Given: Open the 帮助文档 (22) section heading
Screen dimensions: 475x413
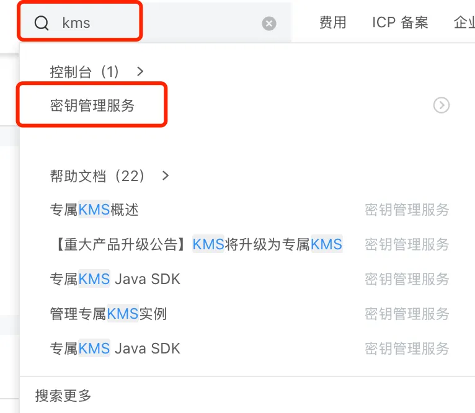Looking at the screenshot, I should (x=97, y=176).
